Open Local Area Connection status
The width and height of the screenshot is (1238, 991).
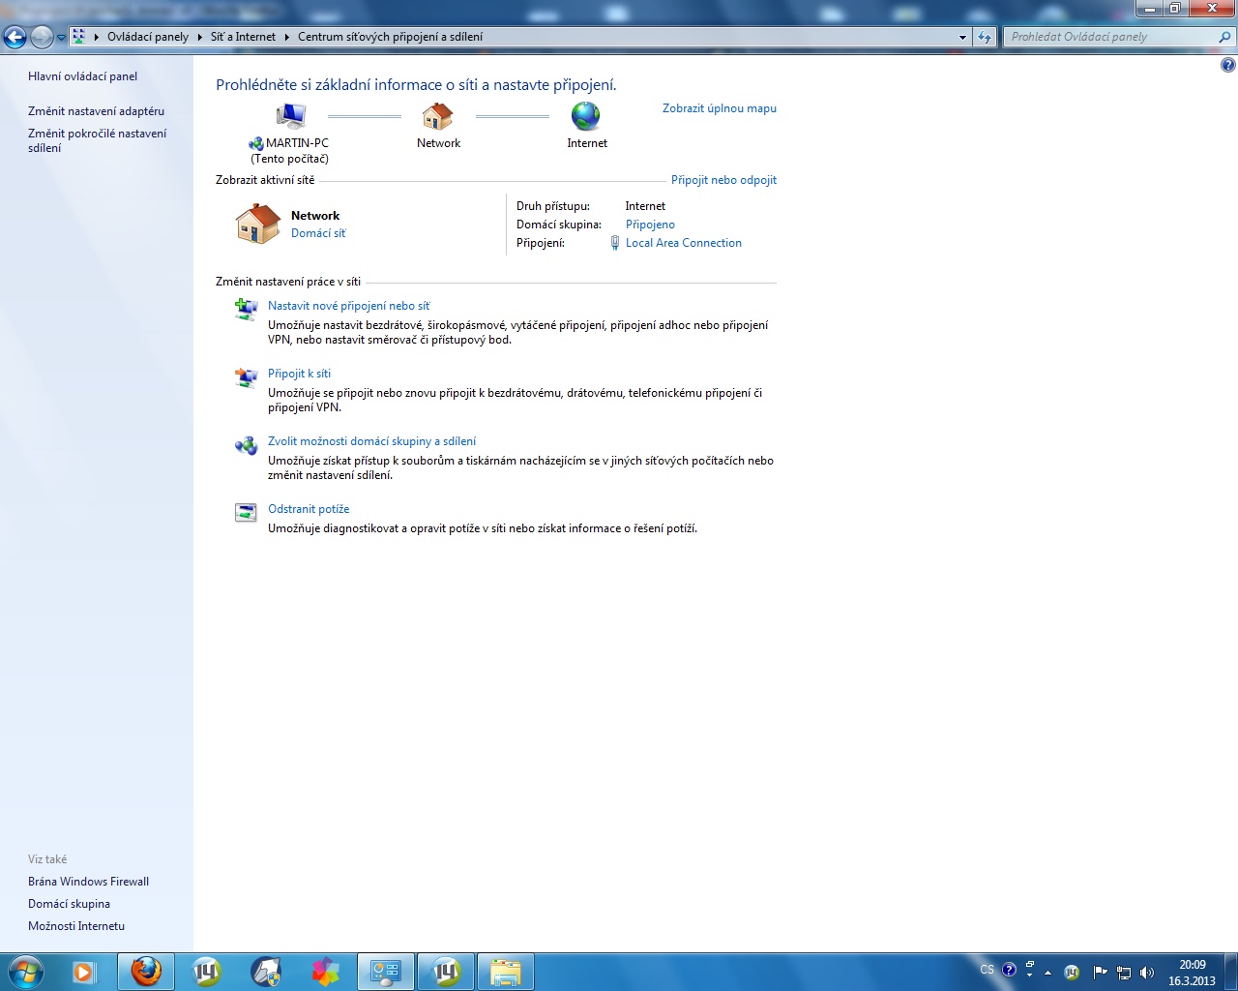tap(684, 243)
